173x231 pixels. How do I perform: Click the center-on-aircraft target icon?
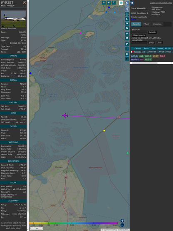[127, 14]
